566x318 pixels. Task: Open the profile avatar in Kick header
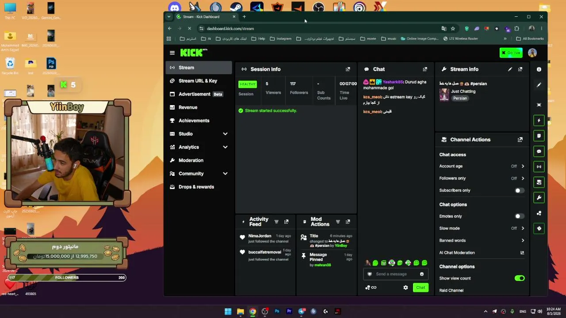(532, 53)
